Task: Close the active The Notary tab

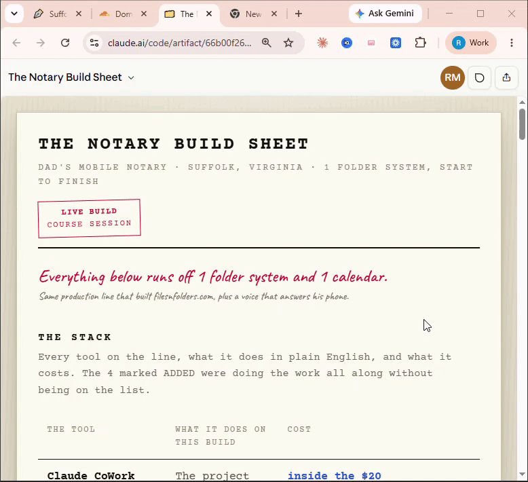Action: 209,14
